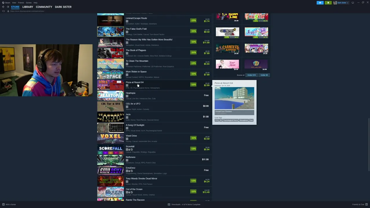370x208 pixels.
Task: Click the Pizza at Resort 64 preview screenshot
Action: pos(234,98)
